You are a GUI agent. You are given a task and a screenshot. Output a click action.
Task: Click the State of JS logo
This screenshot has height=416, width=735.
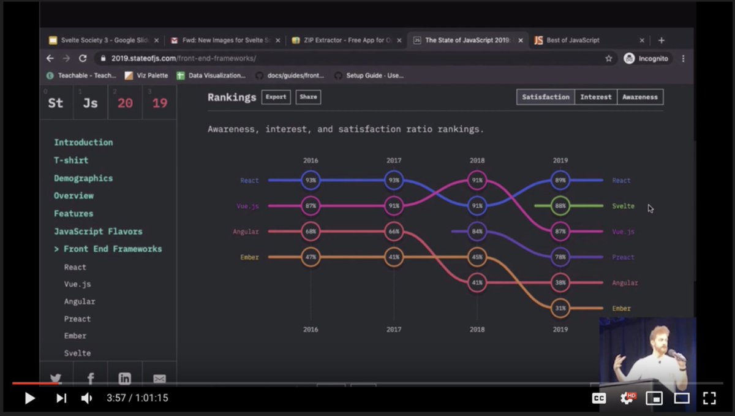108,102
